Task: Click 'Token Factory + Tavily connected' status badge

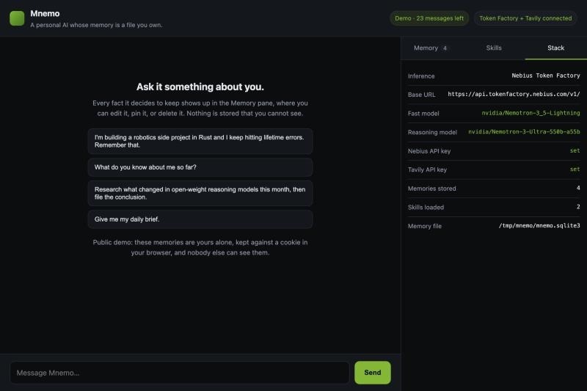Action: (x=525, y=18)
